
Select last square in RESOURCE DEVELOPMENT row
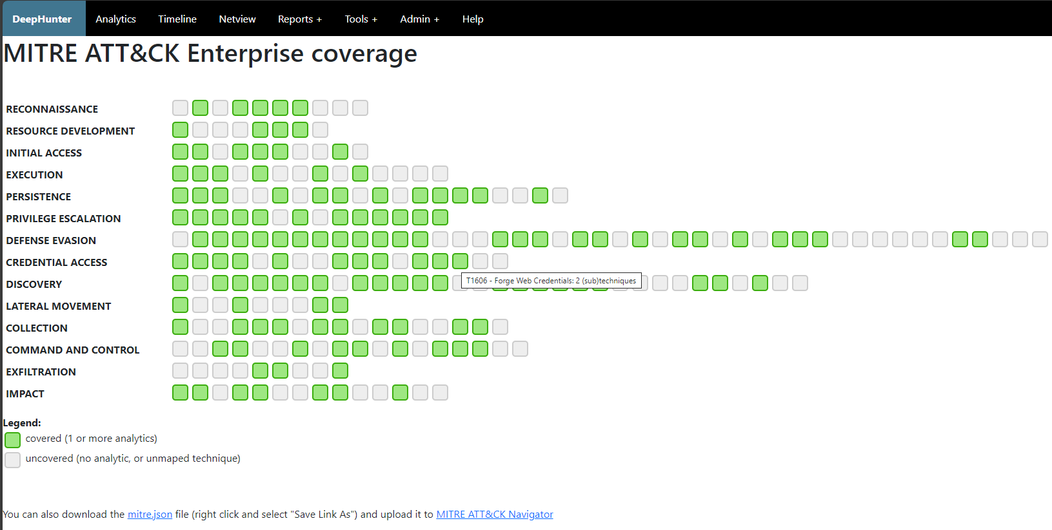pos(321,129)
